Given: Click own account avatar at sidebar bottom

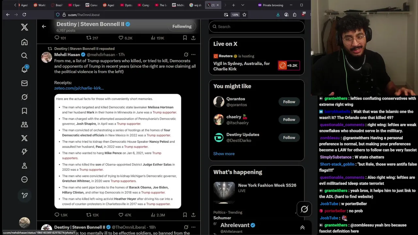Looking at the screenshot, I should 24,223.
